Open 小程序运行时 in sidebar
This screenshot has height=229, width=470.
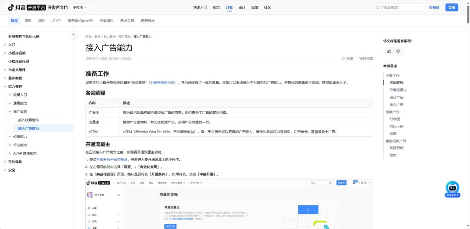tap(18, 61)
